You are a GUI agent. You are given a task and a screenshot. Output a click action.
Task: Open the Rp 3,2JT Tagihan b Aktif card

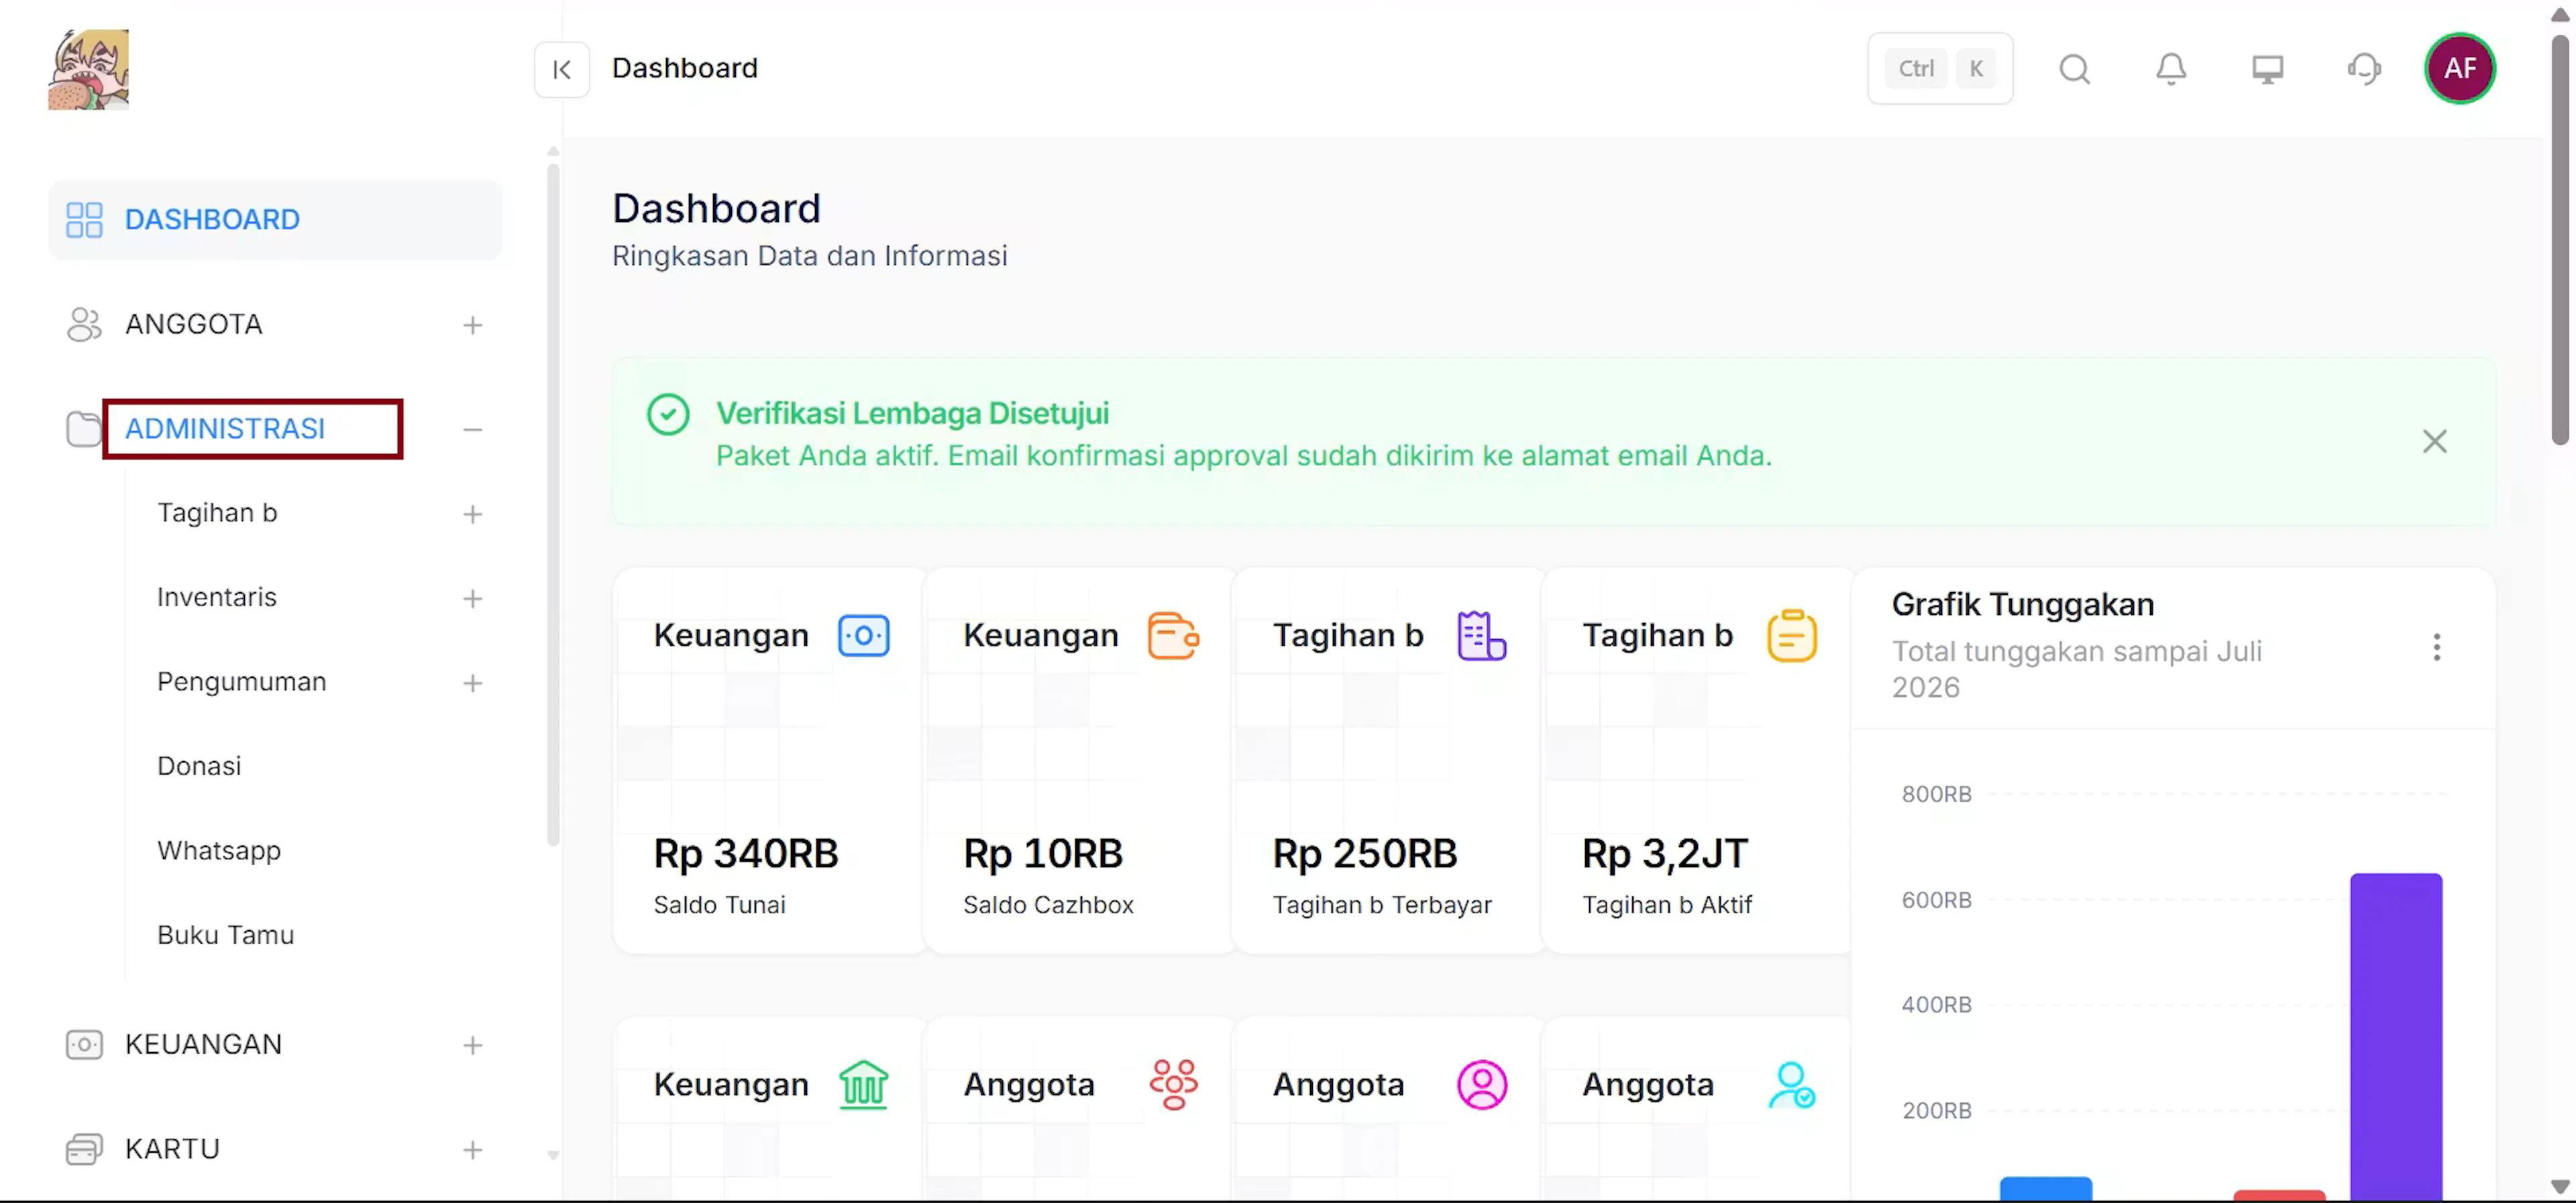point(1697,761)
